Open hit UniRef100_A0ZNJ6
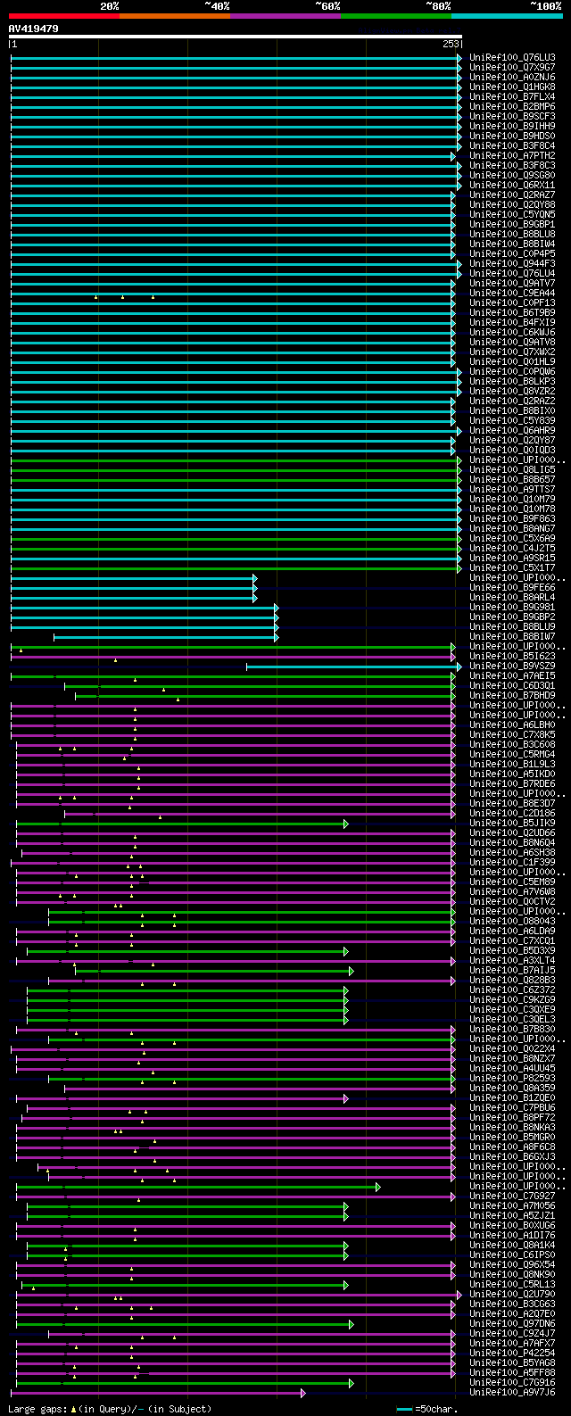This screenshot has height=1416, width=571. pos(512,78)
